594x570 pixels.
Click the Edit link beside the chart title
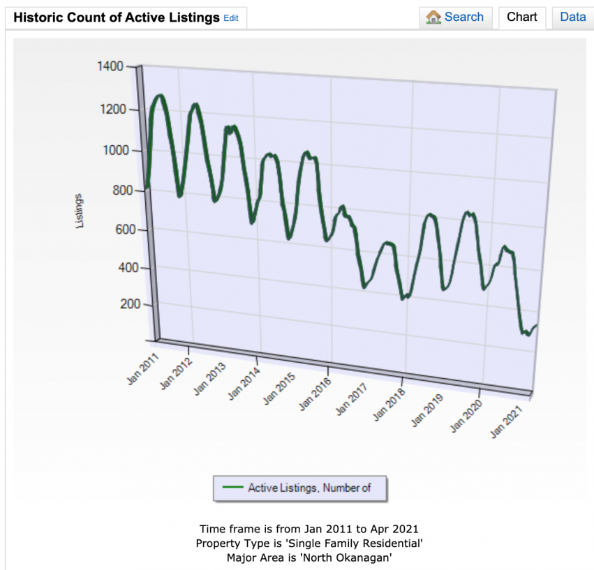[231, 18]
